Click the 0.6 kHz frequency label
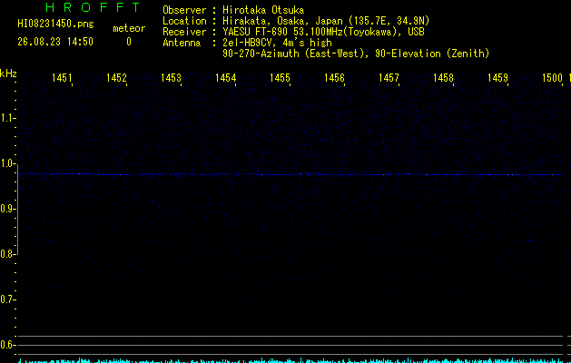571x363 pixels. 7,345
